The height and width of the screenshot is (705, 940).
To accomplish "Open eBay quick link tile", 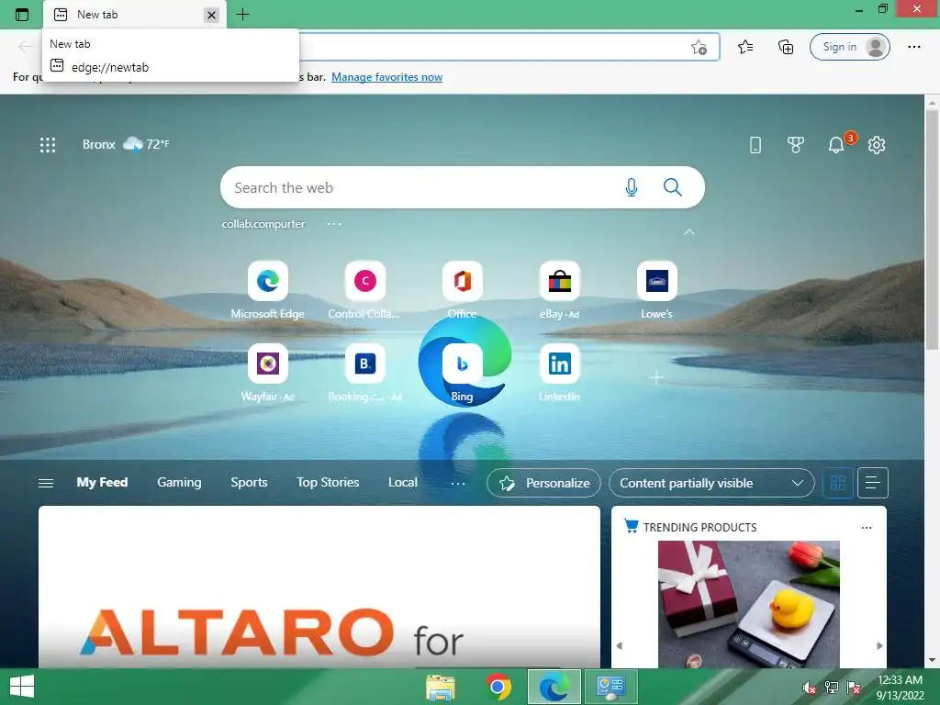I will coord(559,290).
